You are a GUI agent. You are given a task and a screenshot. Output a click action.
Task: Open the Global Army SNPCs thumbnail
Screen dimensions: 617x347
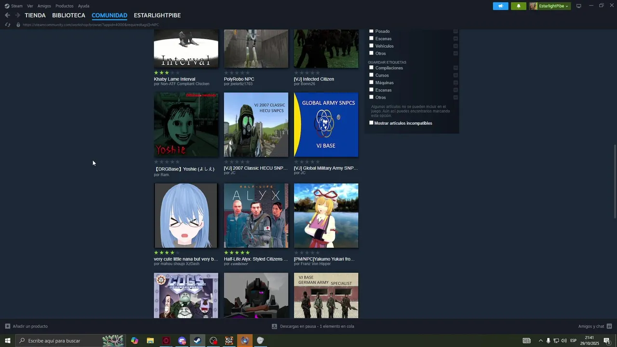[x=326, y=125]
